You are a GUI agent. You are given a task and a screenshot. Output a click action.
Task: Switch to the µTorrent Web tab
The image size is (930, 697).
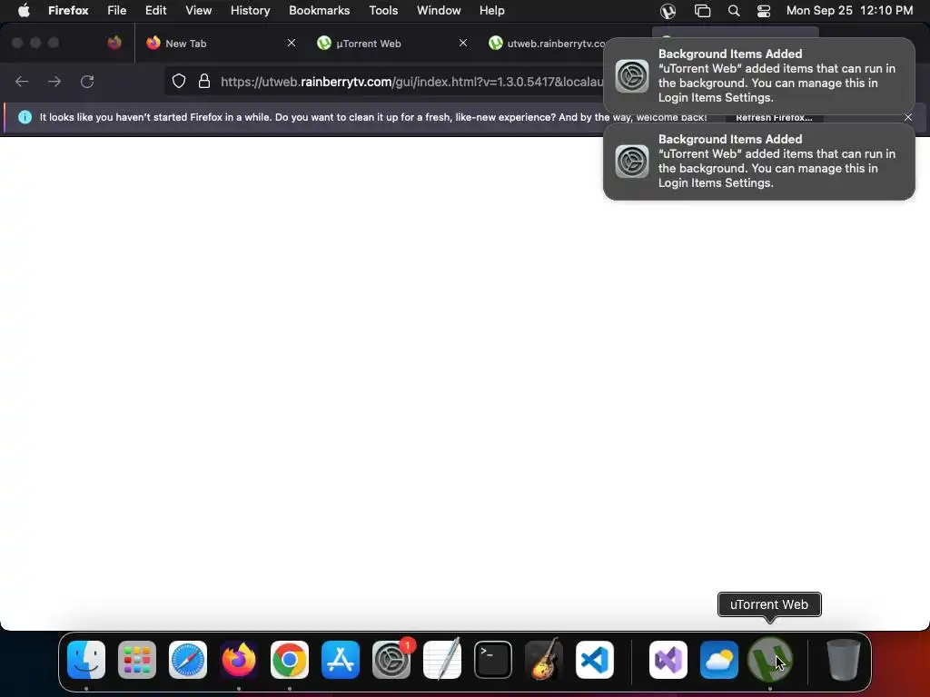coord(392,44)
